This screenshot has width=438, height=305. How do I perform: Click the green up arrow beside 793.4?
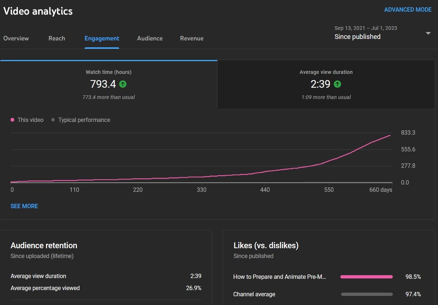(x=123, y=84)
